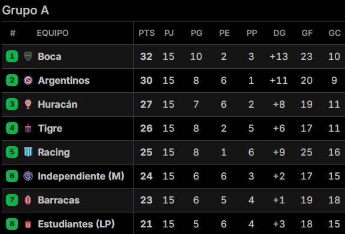
Task: Select the Barracas striped crest icon
Action: 28,200
